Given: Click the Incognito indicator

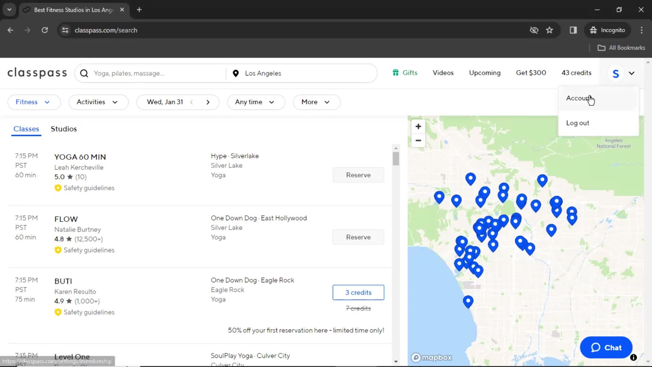Looking at the screenshot, I should pyautogui.click(x=607, y=30).
